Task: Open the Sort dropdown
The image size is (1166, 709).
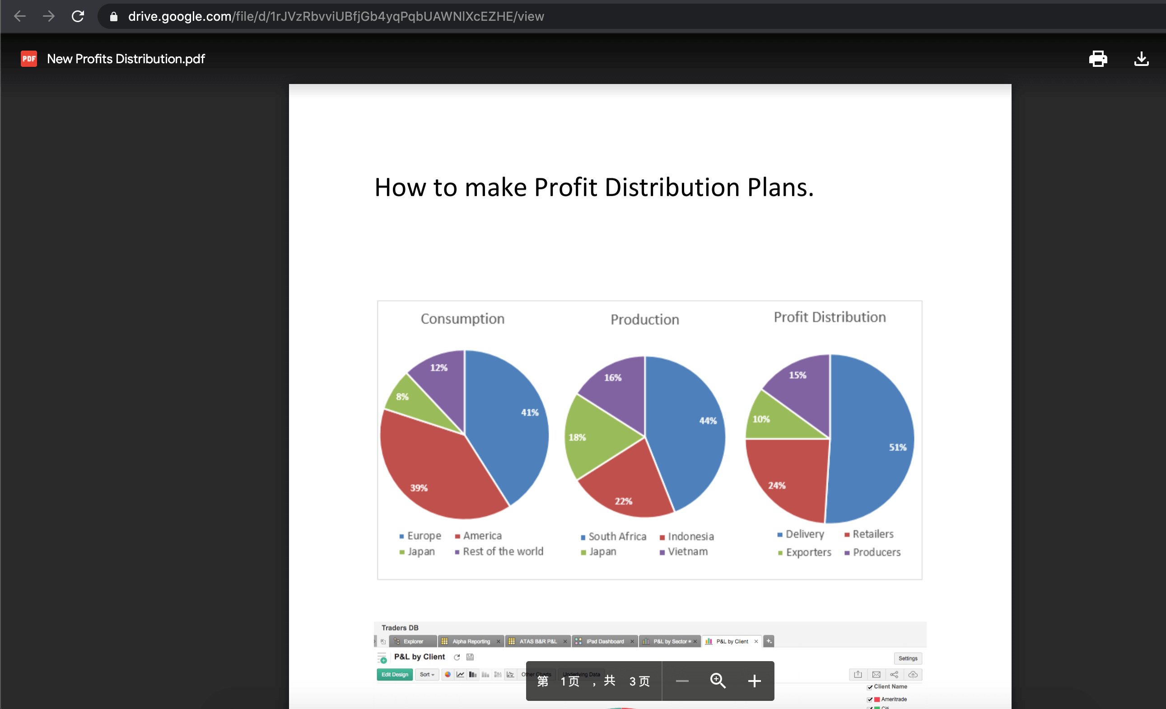Action: click(x=427, y=674)
